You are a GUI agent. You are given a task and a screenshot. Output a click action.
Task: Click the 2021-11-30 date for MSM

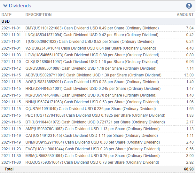point(11,156)
